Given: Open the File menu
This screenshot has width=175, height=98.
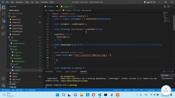Looking at the screenshot, I should pyautogui.click(x=7, y=2).
